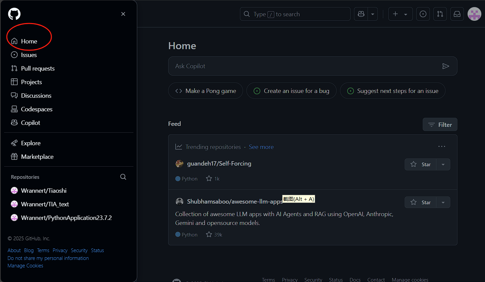This screenshot has width=485, height=282.
Task: Open the Feed filter
Action: pyautogui.click(x=440, y=124)
